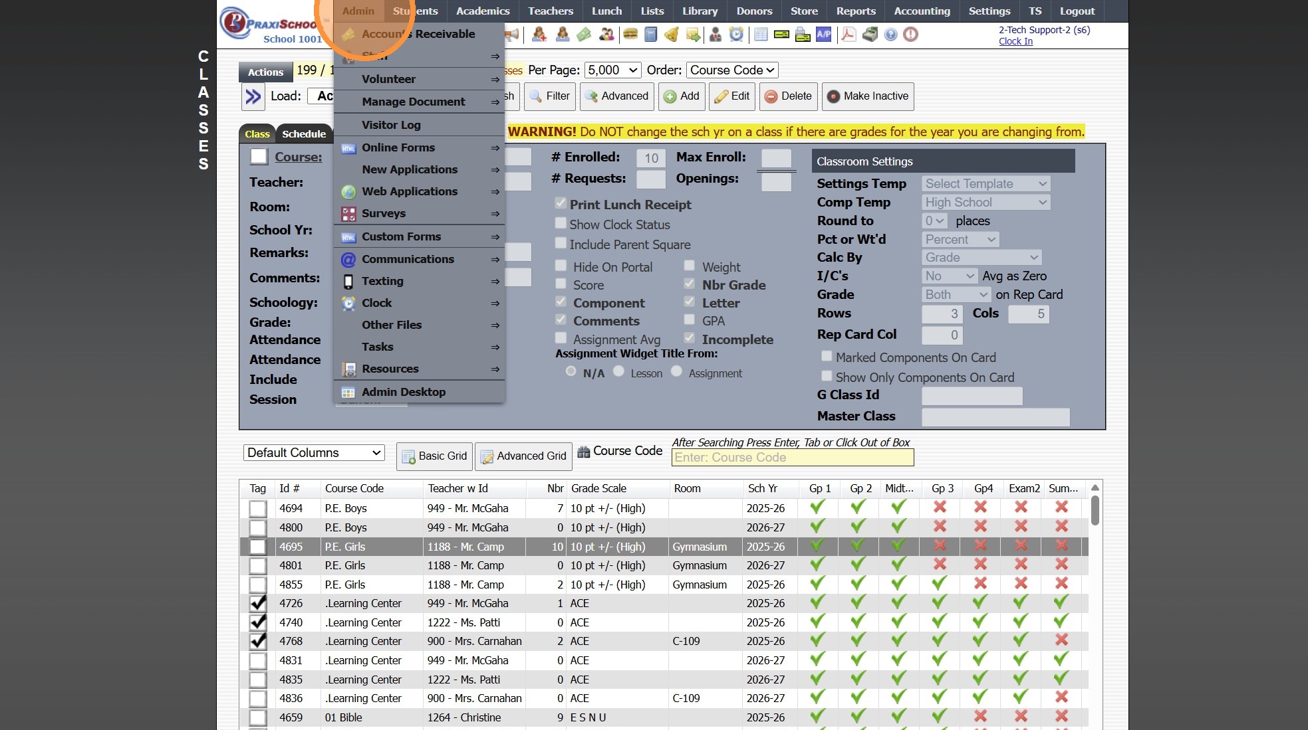The height and width of the screenshot is (730, 1308).
Task: Click the hamburger lunch toolbar icon
Action: click(630, 34)
